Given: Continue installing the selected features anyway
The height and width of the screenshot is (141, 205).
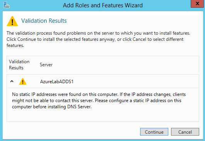Looking at the screenshot, I should [x=154, y=132].
